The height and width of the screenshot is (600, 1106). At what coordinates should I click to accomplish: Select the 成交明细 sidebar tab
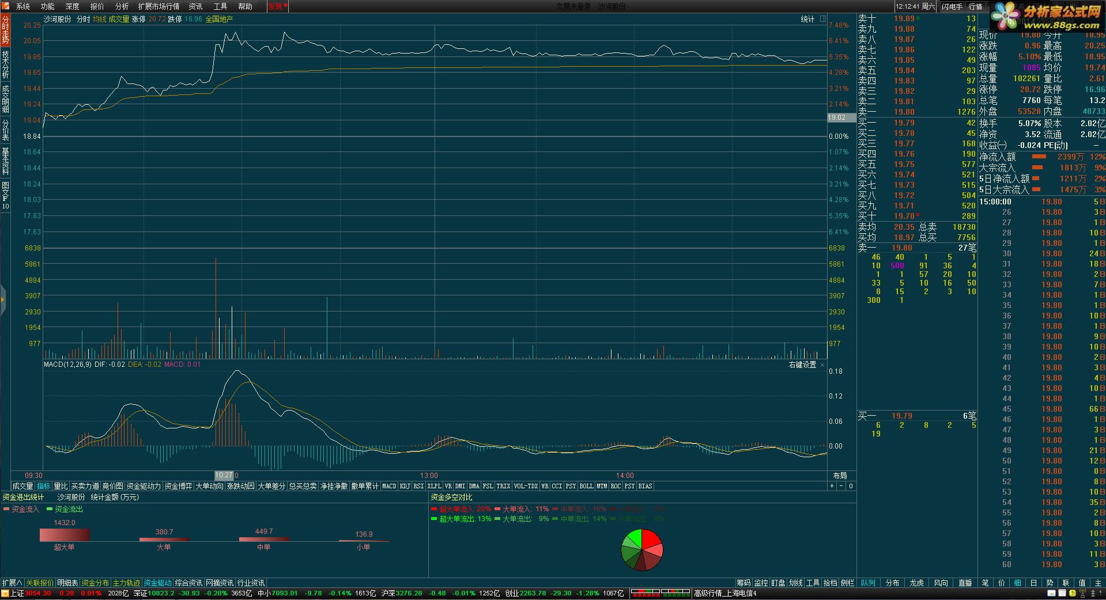pyautogui.click(x=5, y=98)
